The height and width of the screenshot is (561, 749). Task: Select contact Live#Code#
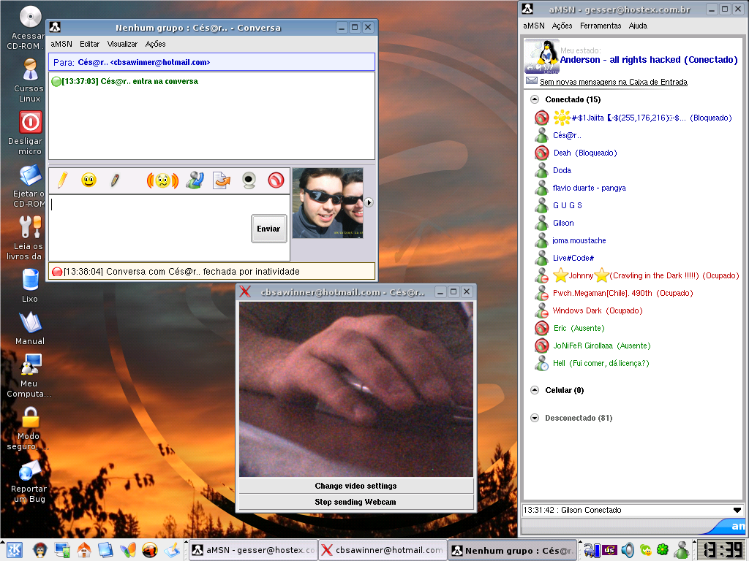(x=573, y=258)
